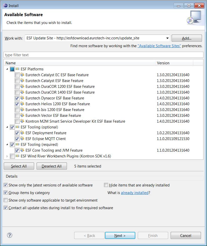207x246 pixels.
Task: Open the Work with site dropdown
Action: click(167, 38)
